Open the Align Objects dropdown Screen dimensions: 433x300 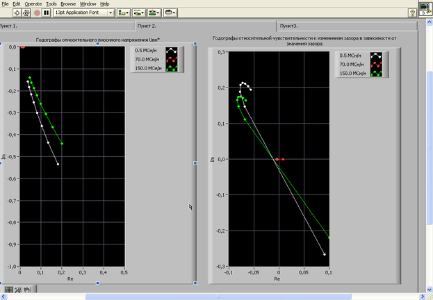(124, 12)
